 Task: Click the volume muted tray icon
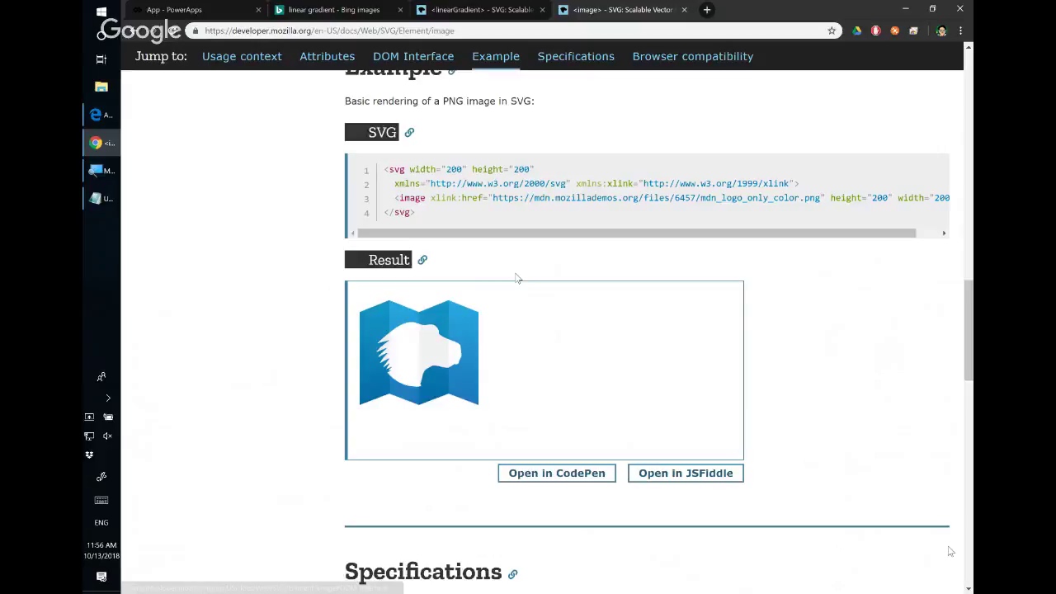107,436
